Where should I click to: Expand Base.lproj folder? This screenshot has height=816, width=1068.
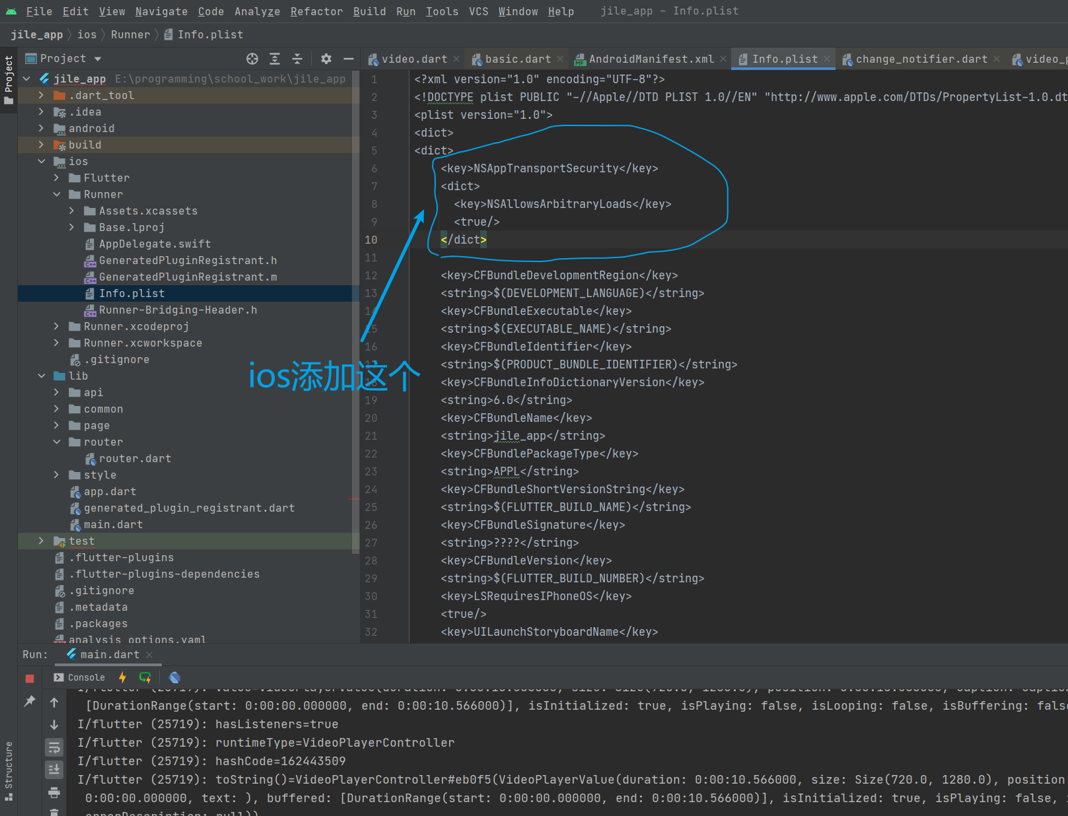72,227
